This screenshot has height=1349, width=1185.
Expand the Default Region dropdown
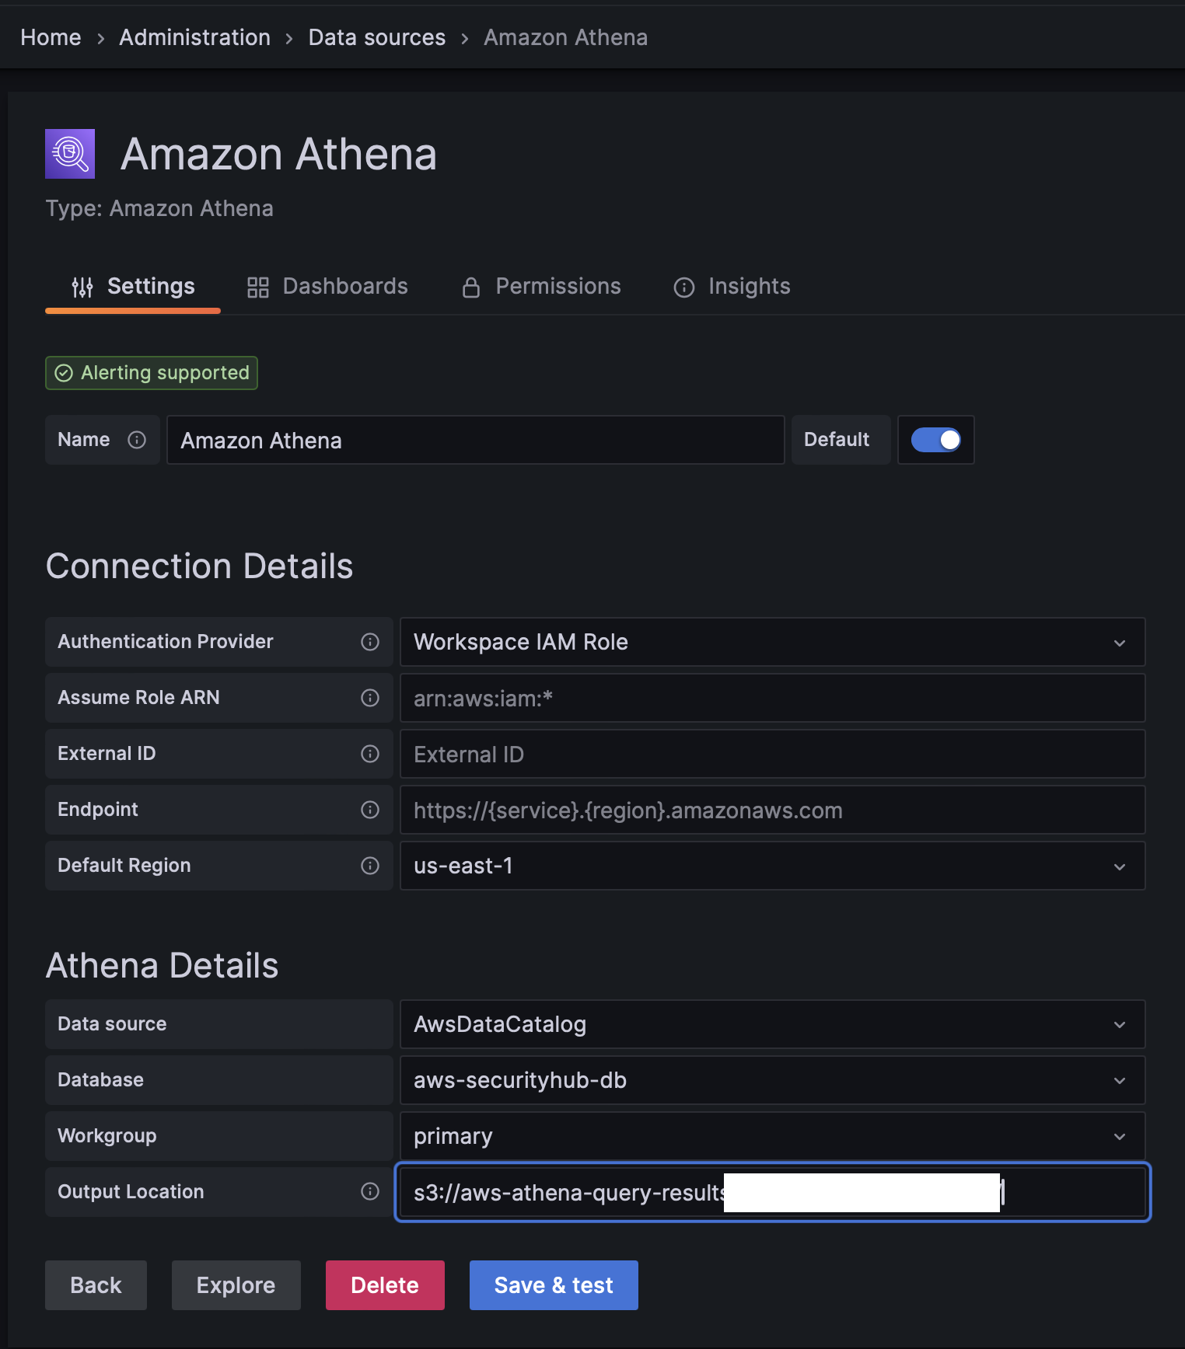(772, 866)
